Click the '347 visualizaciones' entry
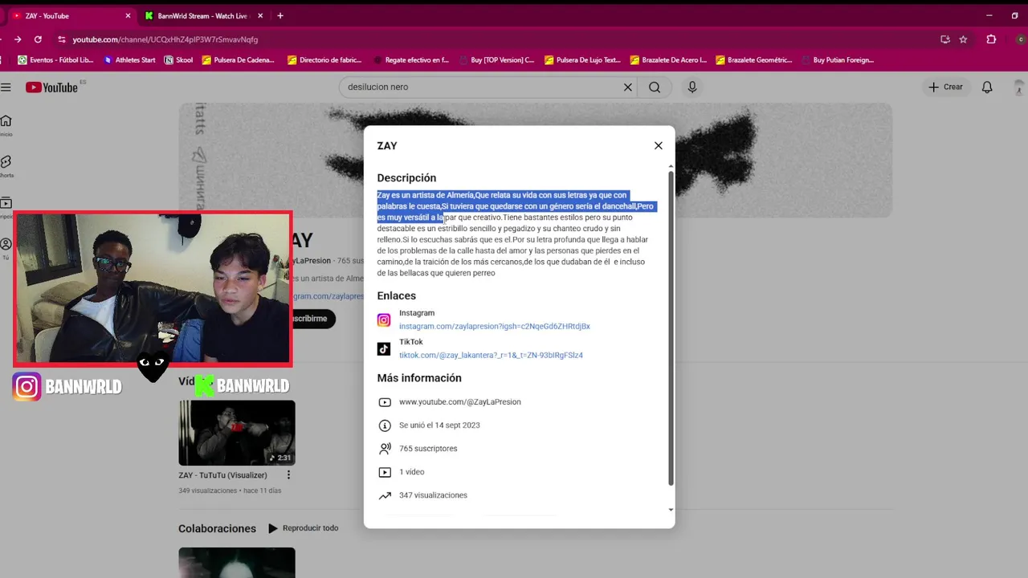The width and height of the screenshot is (1028, 578). click(433, 495)
